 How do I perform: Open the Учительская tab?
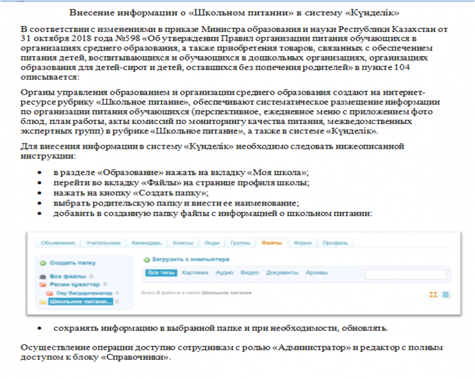[x=103, y=243]
